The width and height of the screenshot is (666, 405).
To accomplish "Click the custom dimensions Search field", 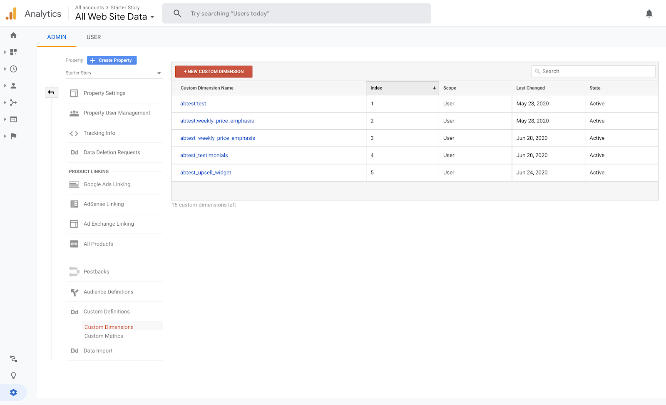I will pos(593,71).
